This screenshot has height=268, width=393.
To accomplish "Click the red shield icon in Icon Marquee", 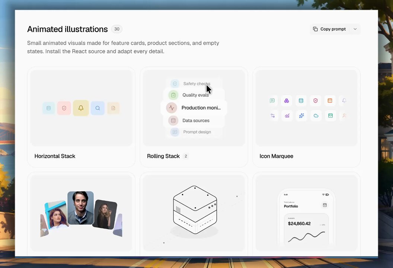I will [x=316, y=100].
